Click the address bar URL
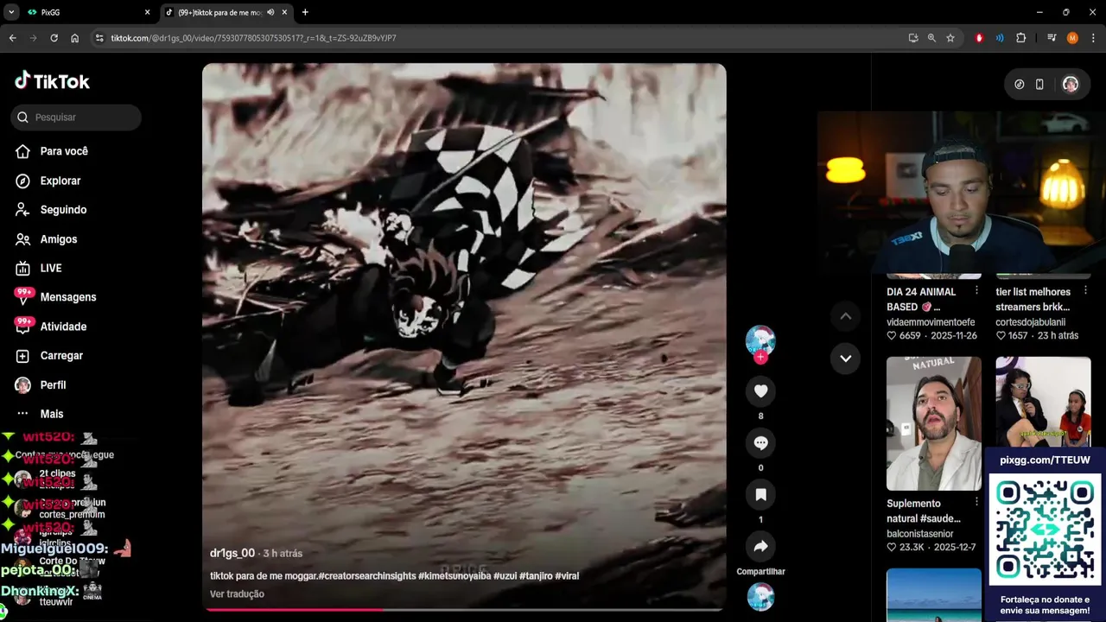This screenshot has width=1106, height=622. (253, 38)
